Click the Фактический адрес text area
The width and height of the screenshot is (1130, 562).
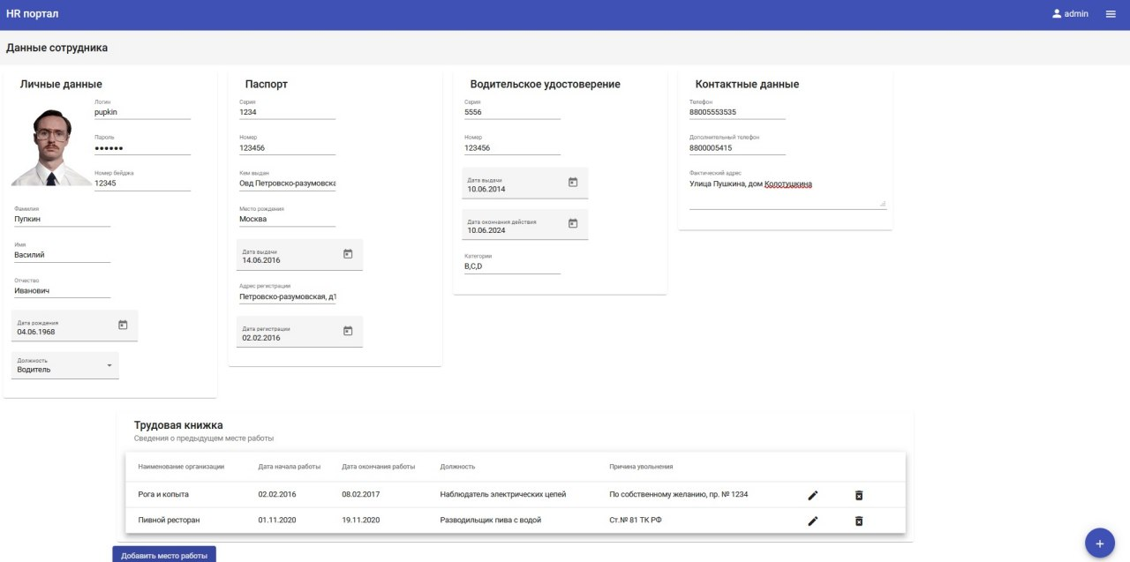[787, 194]
